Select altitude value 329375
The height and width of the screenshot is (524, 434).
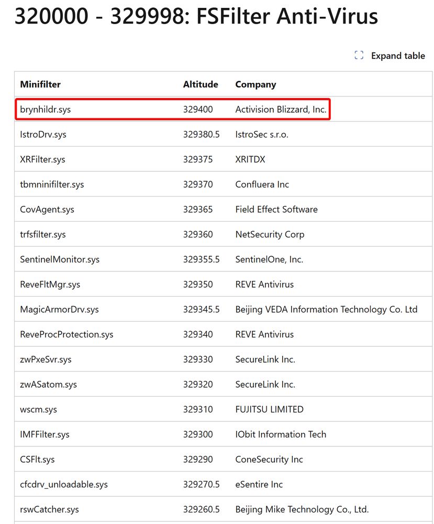[x=198, y=159]
